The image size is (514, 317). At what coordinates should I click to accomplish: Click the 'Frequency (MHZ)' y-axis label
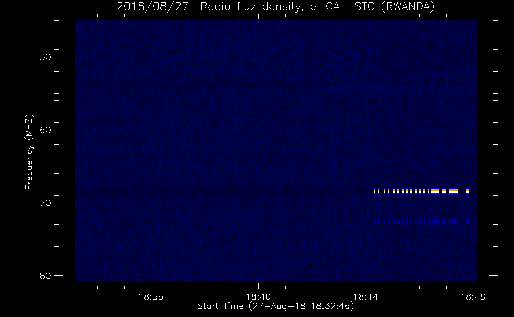[x=29, y=152]
